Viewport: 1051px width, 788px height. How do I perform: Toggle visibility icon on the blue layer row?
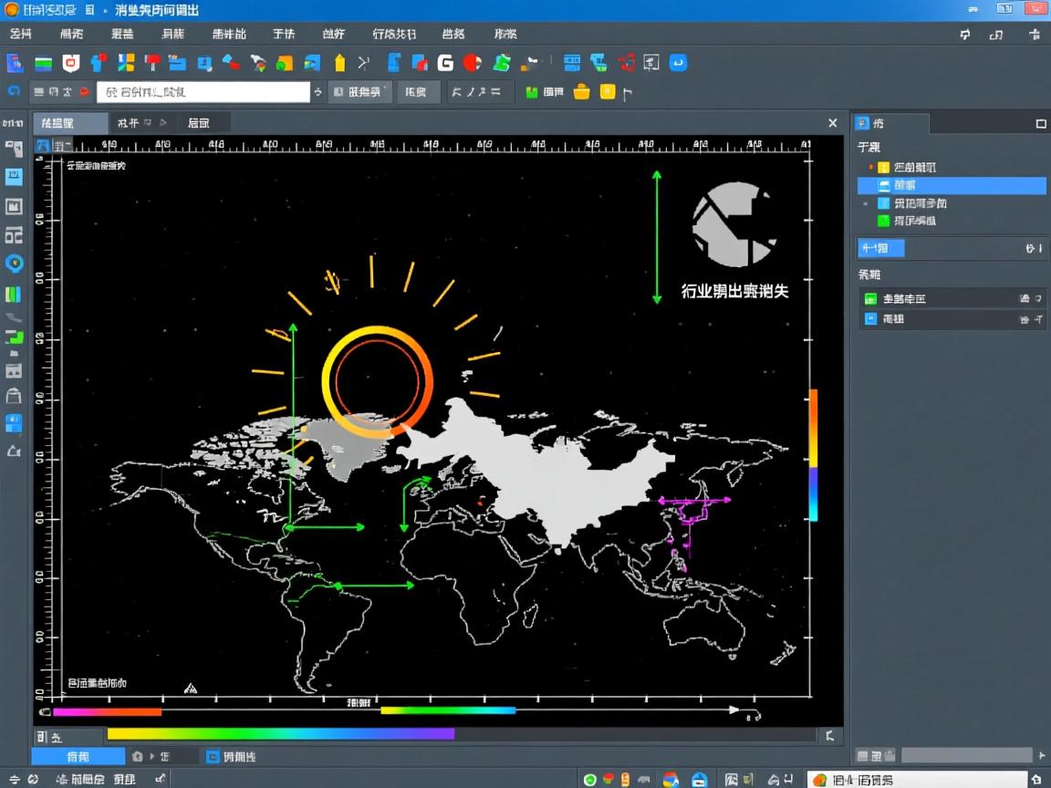[1025, 319]
